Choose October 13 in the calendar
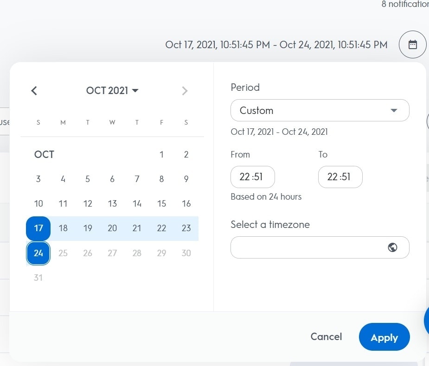429x366 pixels. [x=112, y=204]
